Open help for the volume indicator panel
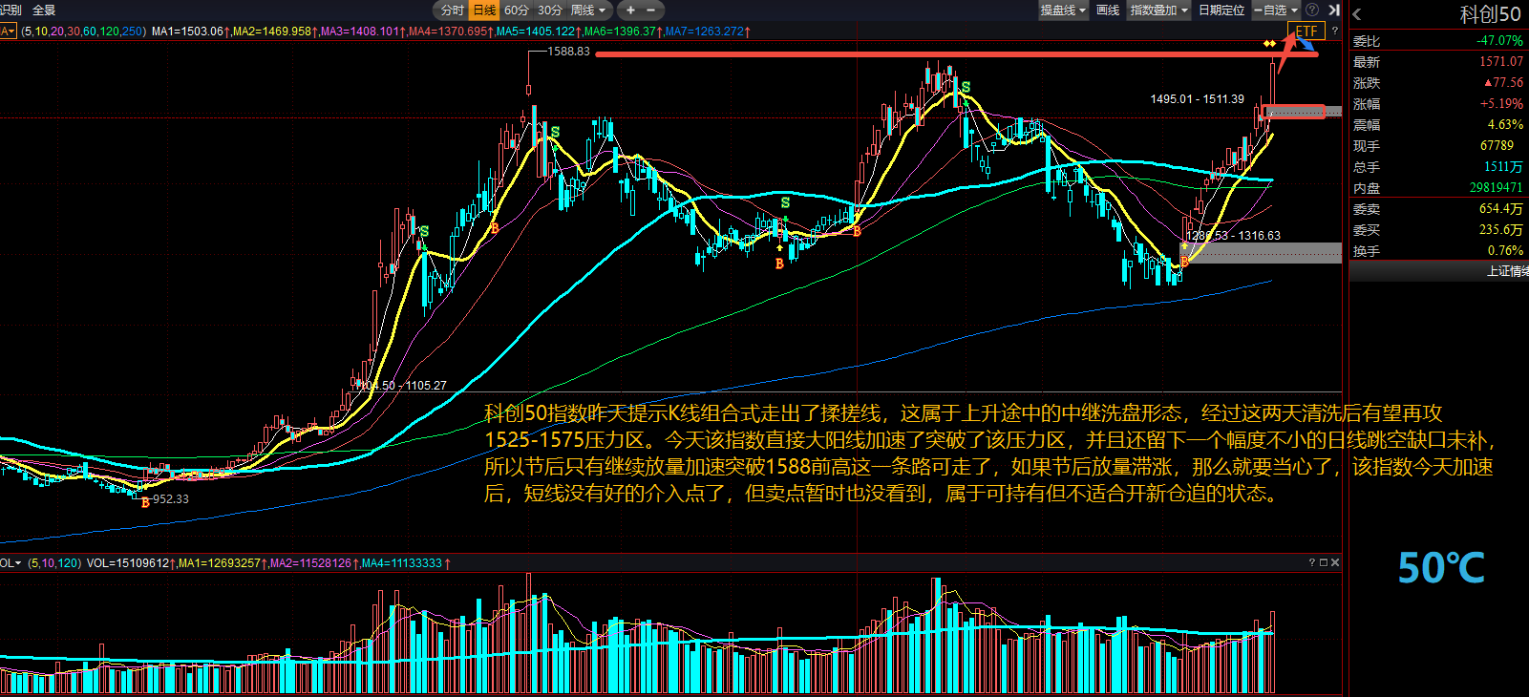The height and width of the screenshot is (697, 1529). click(x=1311, y=563)
